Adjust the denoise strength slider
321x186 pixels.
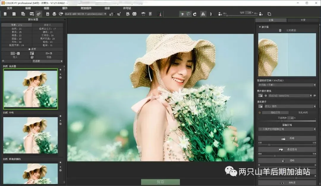coord(287,145)
